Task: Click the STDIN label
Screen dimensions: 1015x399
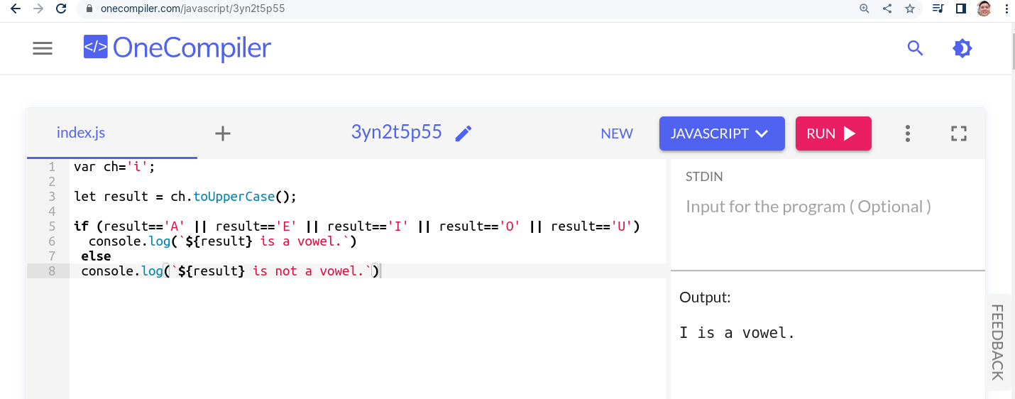Action: coord(704,177)
